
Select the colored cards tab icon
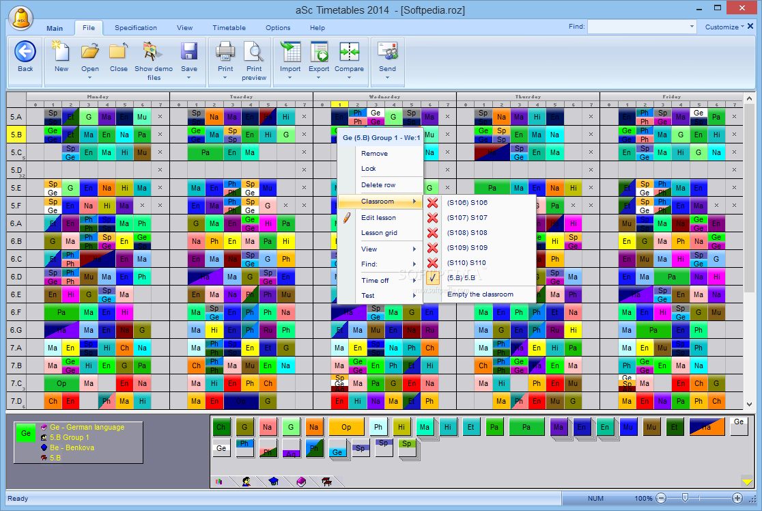(219, 482)
